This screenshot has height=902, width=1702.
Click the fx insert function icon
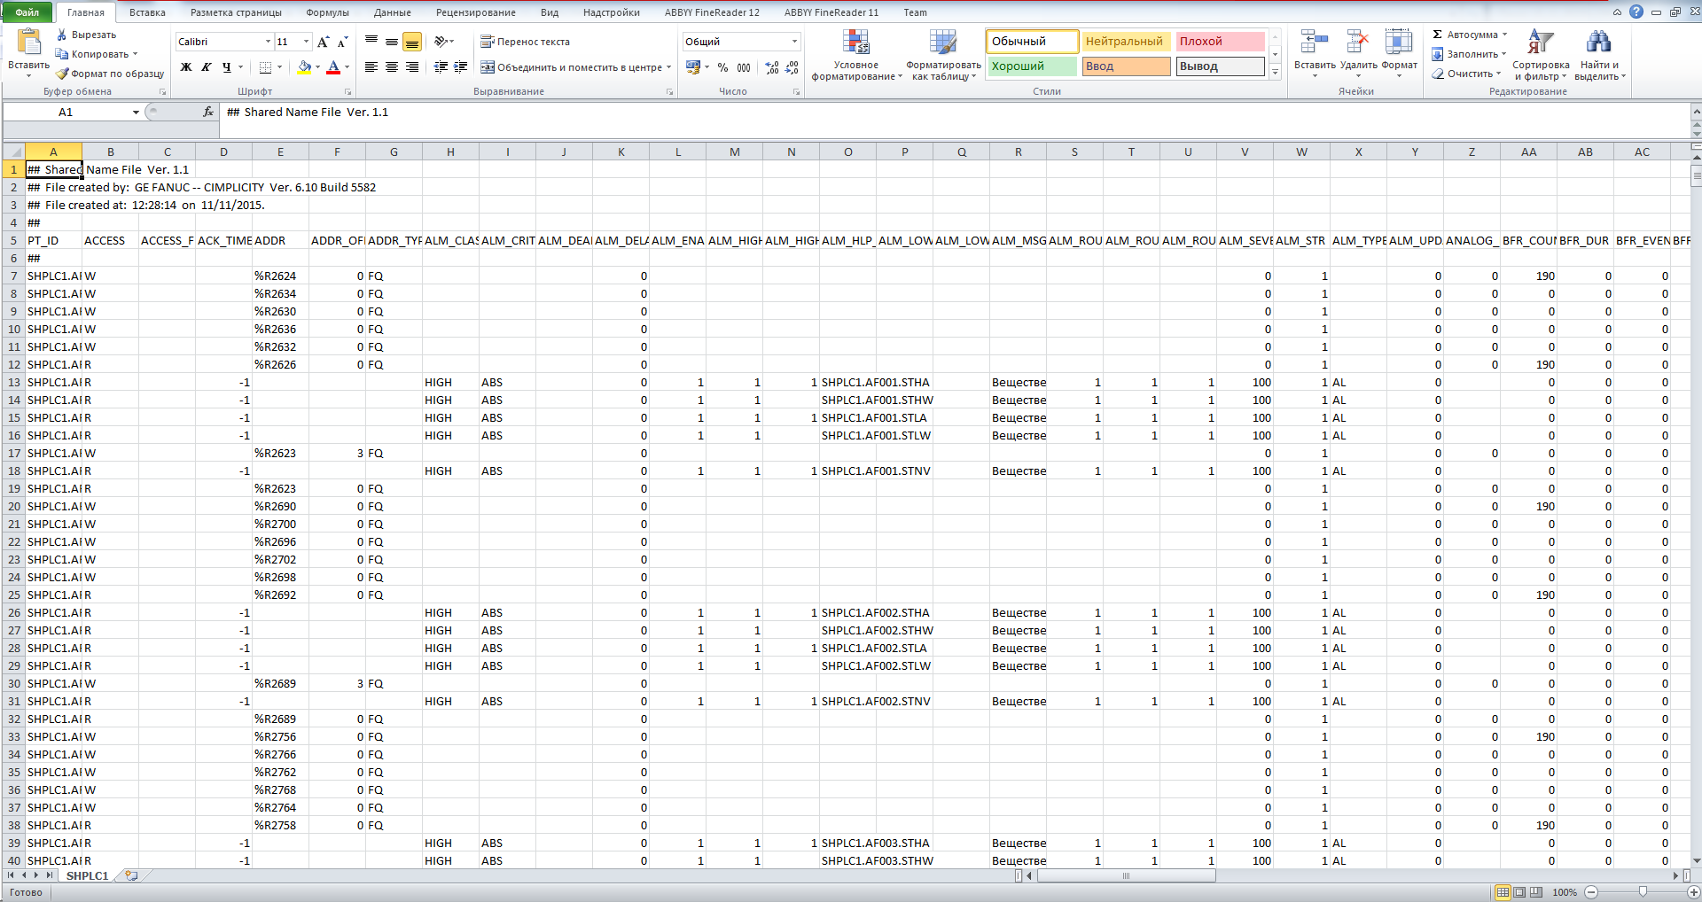click(x=208, y=112)
